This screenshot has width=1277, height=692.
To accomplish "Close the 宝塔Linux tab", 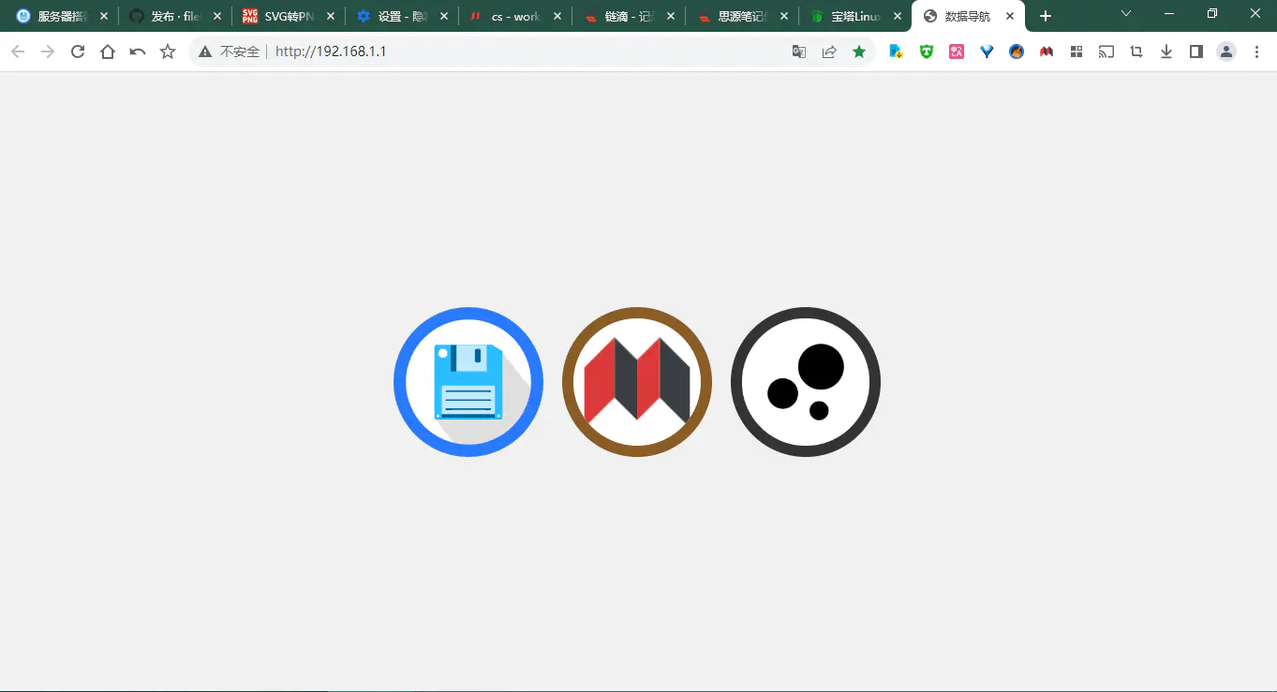I will click(x=897, y=16).
